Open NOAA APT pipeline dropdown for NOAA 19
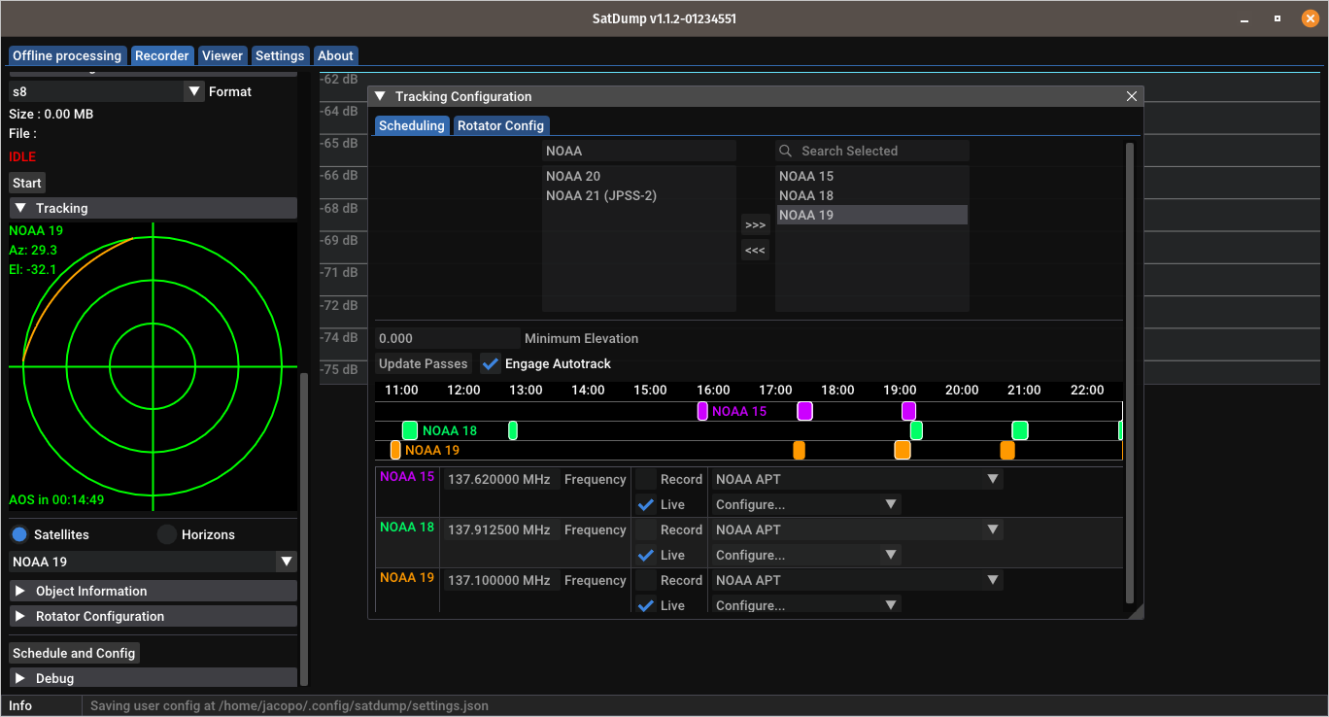The height and width of the screenshot is (717, 1329). pos(857,580)
